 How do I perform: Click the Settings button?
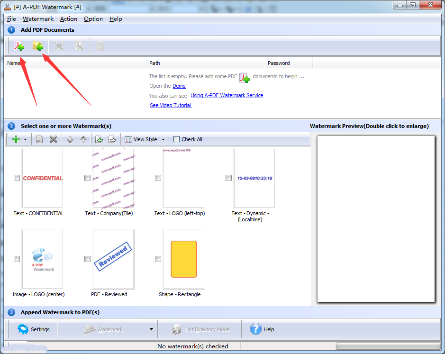[x=33, y=329]
